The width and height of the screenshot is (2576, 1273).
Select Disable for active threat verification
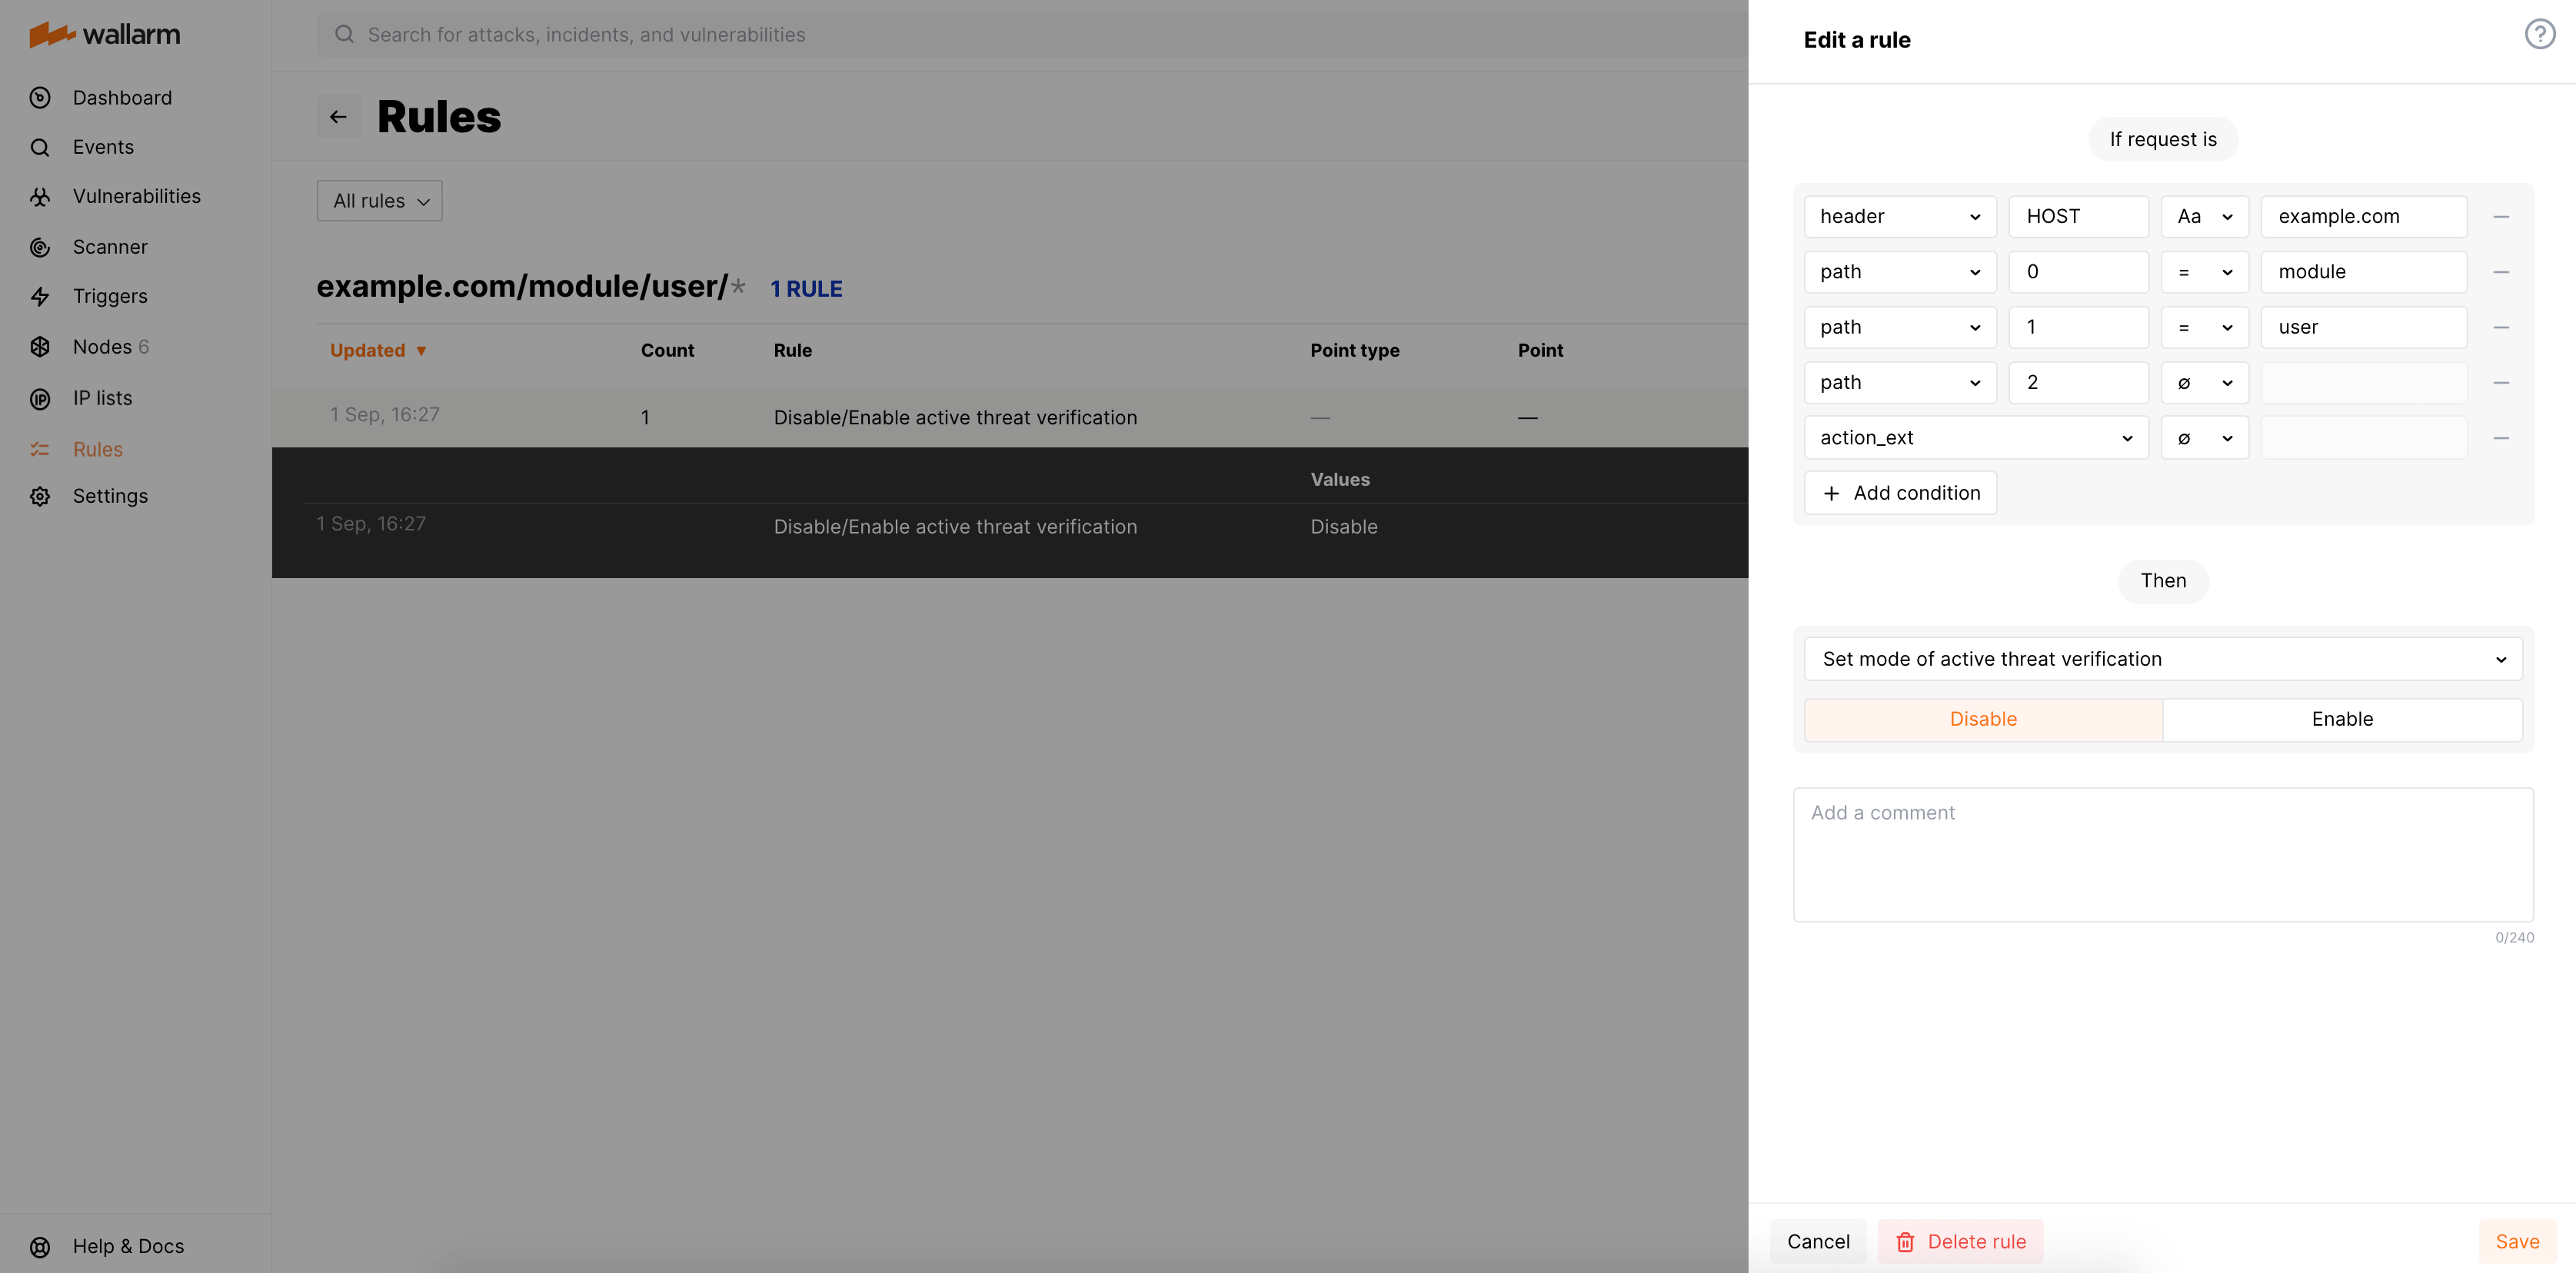pyautogui.click(x=1983, y=719)
